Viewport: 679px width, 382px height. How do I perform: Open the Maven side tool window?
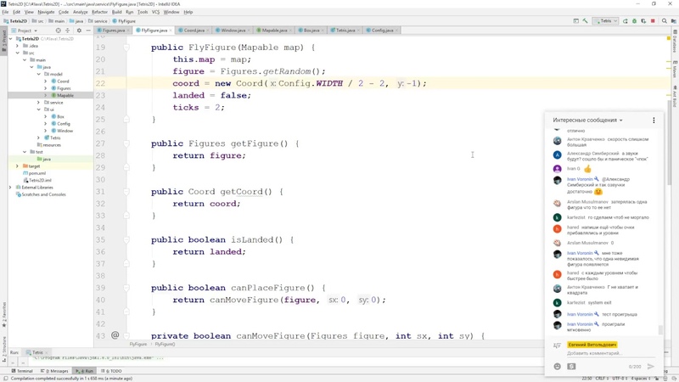[x=675, y=70]
